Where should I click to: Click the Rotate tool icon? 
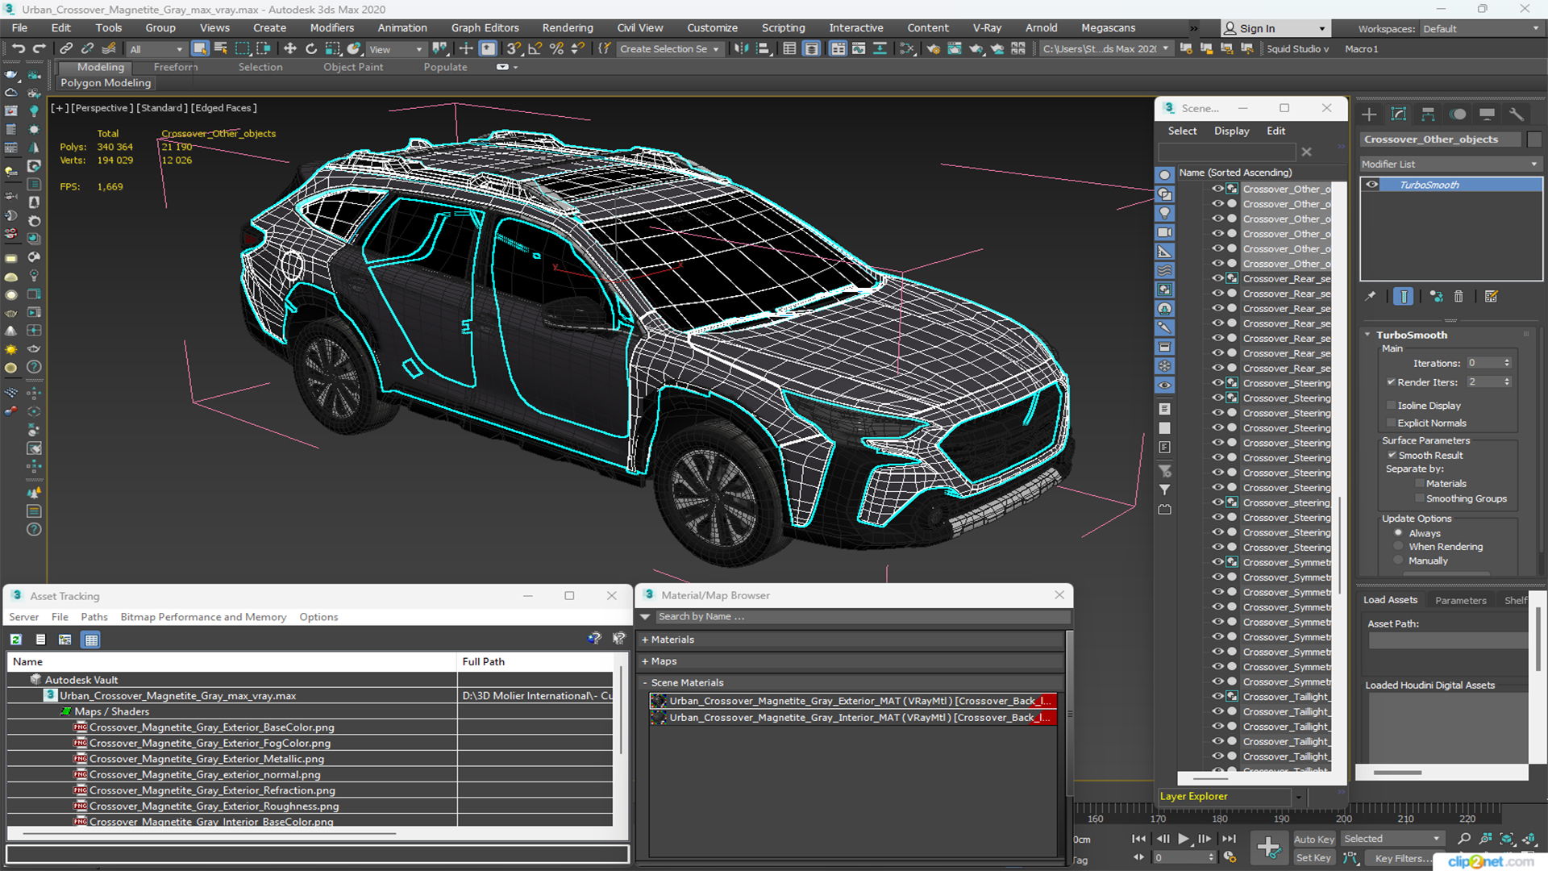[313, 49]
